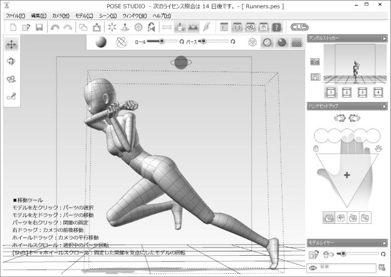Select angle stock slot 4
Viewport: 391px width, 277px height.
(x=378, y=93)
